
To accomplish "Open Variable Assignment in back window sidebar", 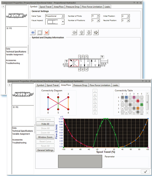I will click(15, 54).
